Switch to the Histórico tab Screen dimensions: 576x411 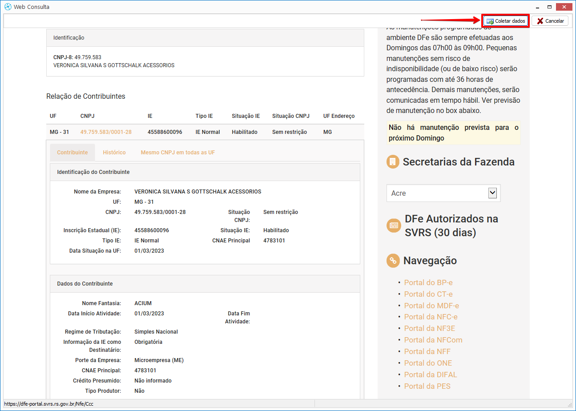[114, 153]
